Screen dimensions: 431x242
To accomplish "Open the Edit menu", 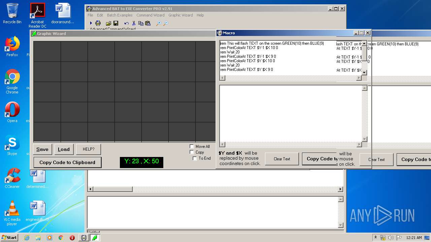I will (100, 15).
